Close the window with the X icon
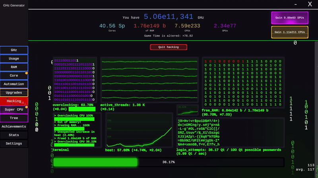Viewport: 318px width, 178px height. [x=310, y=4]
